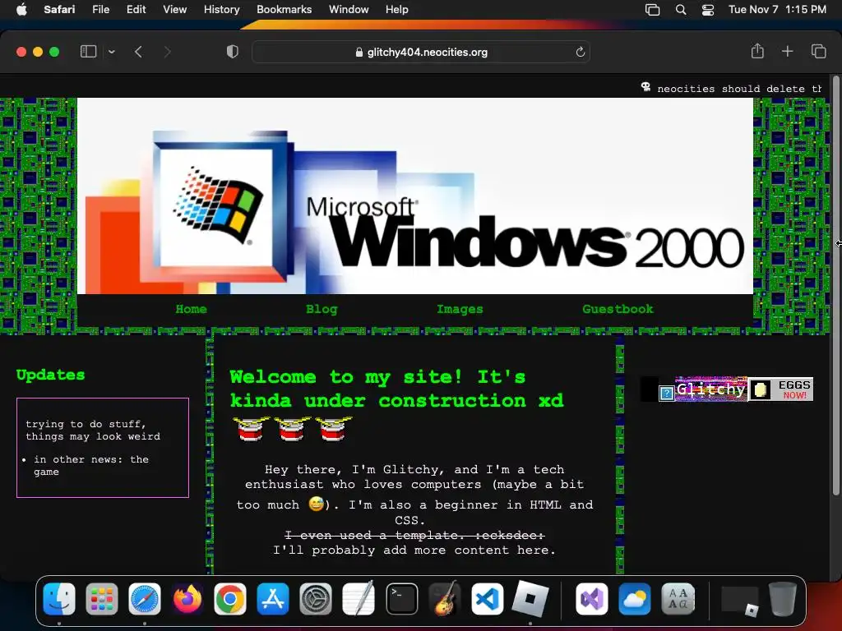The image size is (842, 631).
Task: Open the Trash in the Dock
Action: (x=783, y=599)
